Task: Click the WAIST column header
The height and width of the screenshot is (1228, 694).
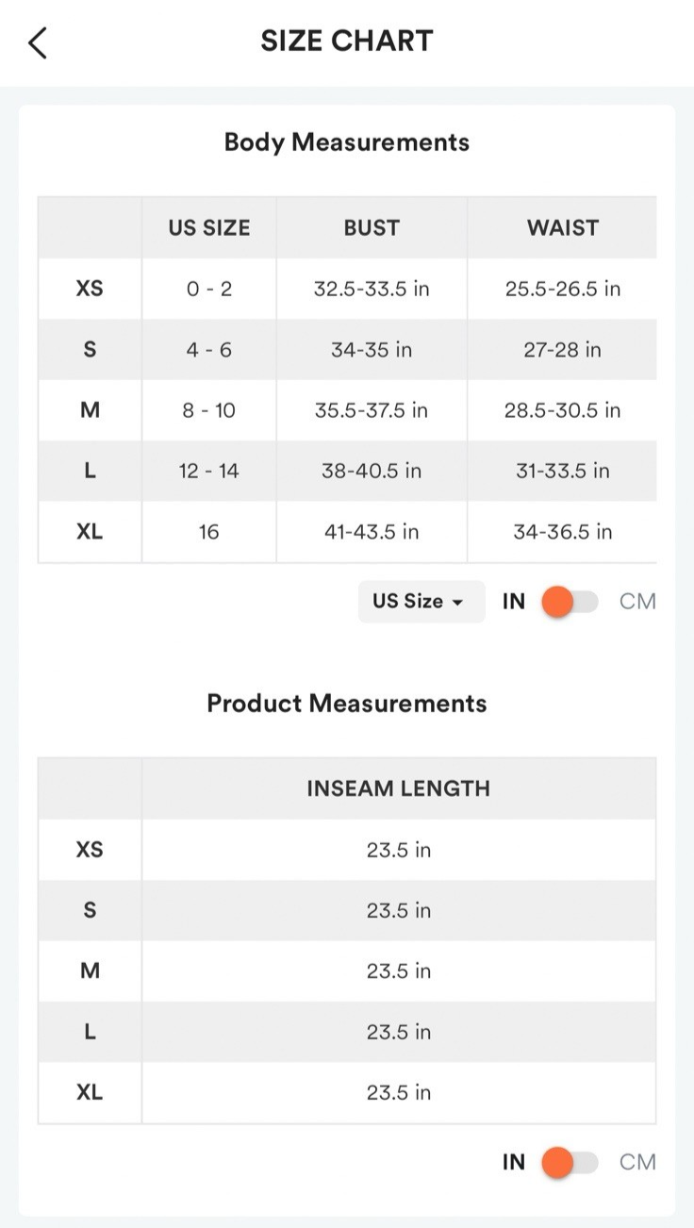Action: pyautogui.click(x=563, y=227)
